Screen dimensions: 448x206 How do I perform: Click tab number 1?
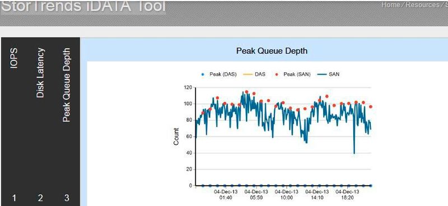coord(14,198)
